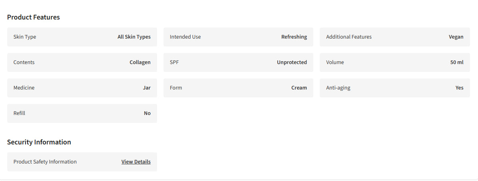Click the Security Information heading
The width and height of the screenshot is (478, 181).
[x=39, y=142]
